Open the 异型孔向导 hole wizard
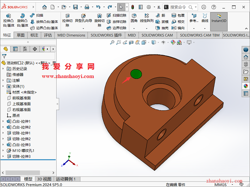Screen dimensions: 250x187 click(83, 18)
